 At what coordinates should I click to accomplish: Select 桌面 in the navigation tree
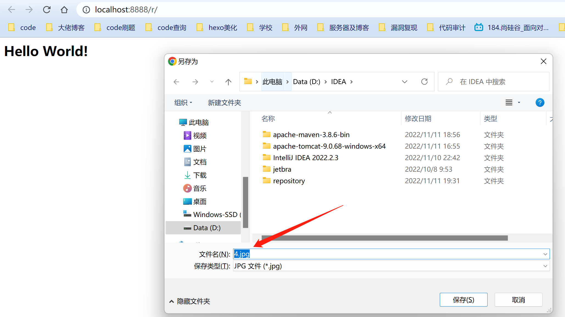click(195, 201)
